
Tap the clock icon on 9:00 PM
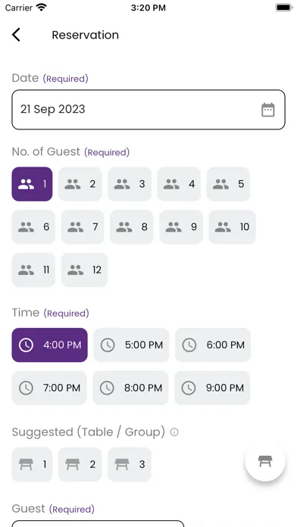tap(189, 388)
